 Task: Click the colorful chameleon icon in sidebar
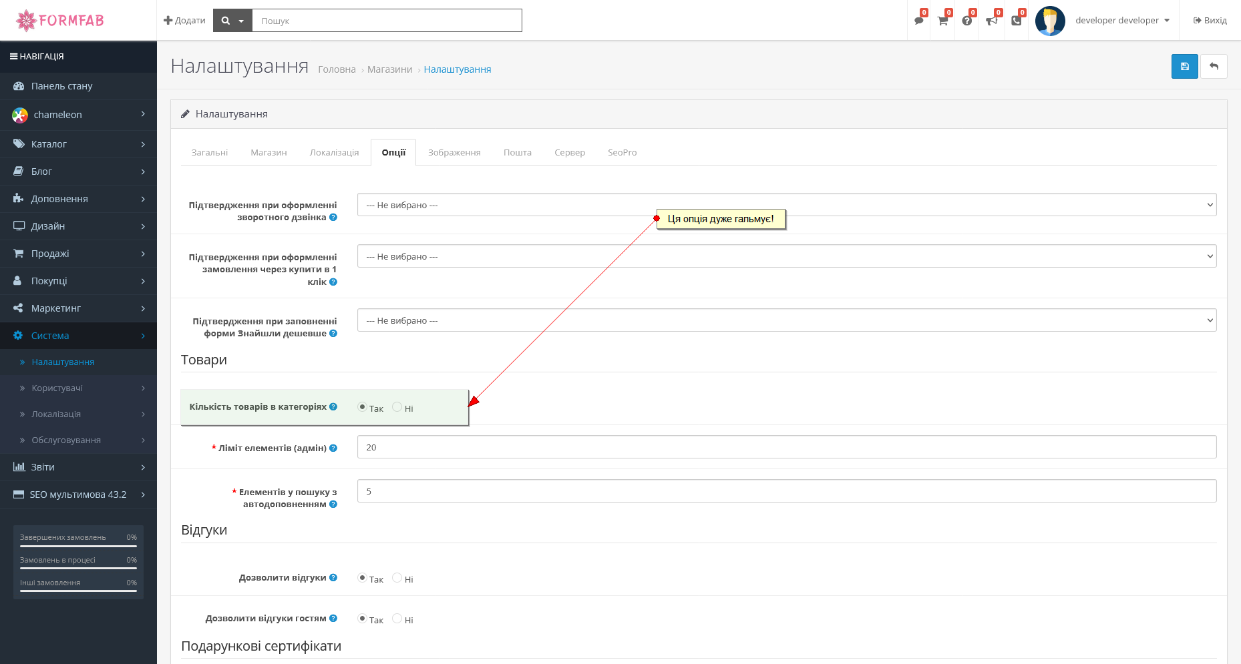20,115
